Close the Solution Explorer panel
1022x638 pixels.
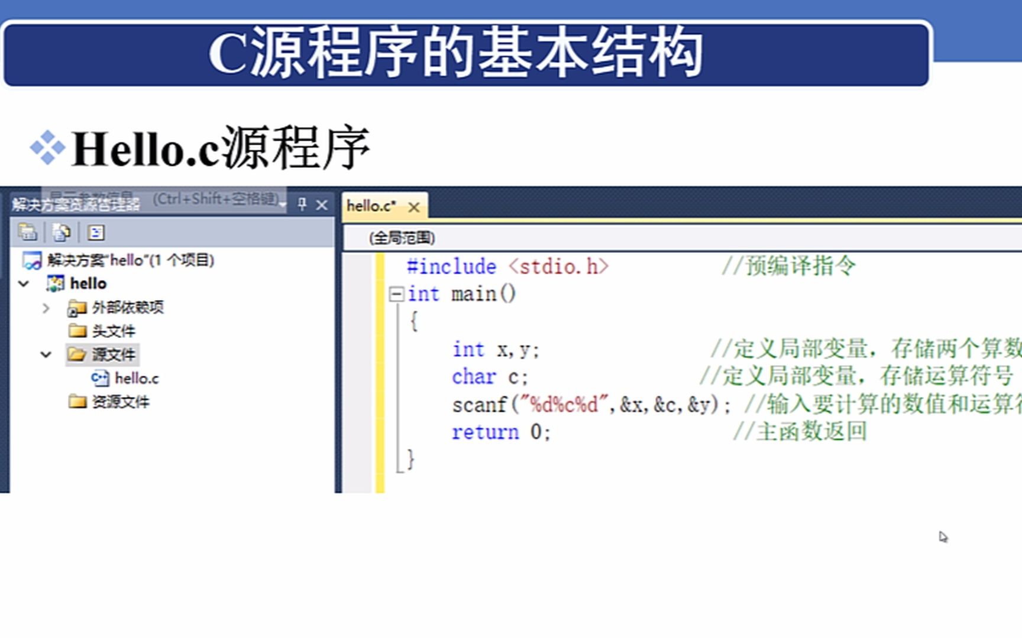322,205
